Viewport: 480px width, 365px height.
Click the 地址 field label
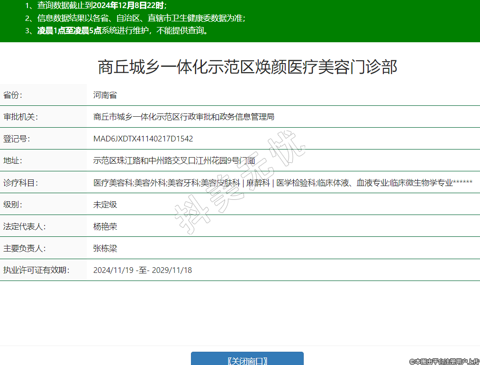13,160
